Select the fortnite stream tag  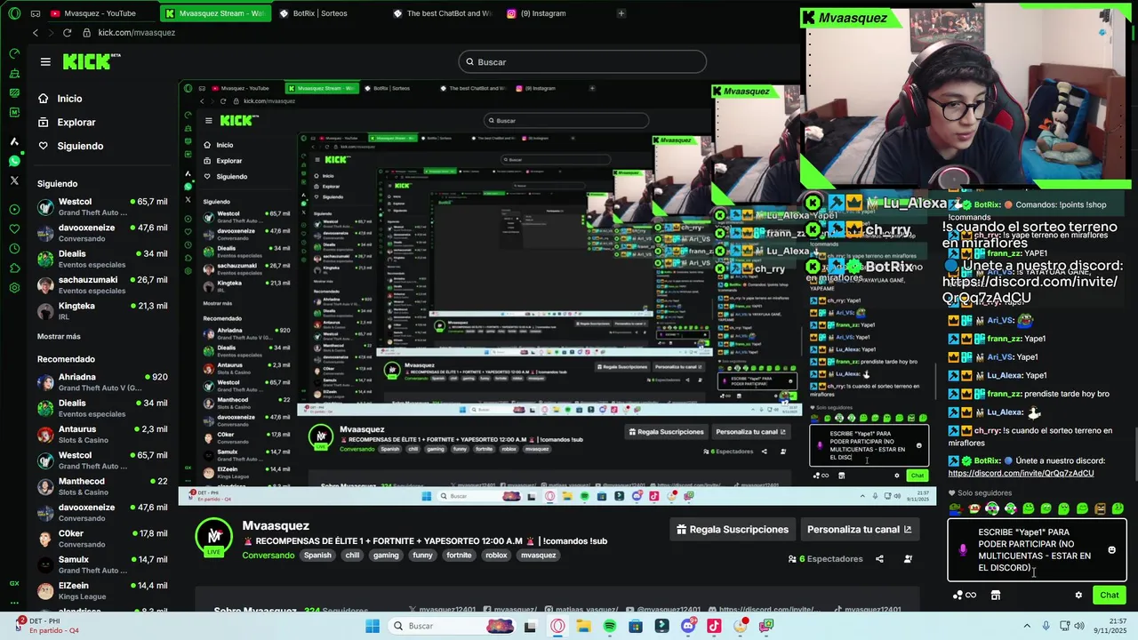tap(459, 556)
